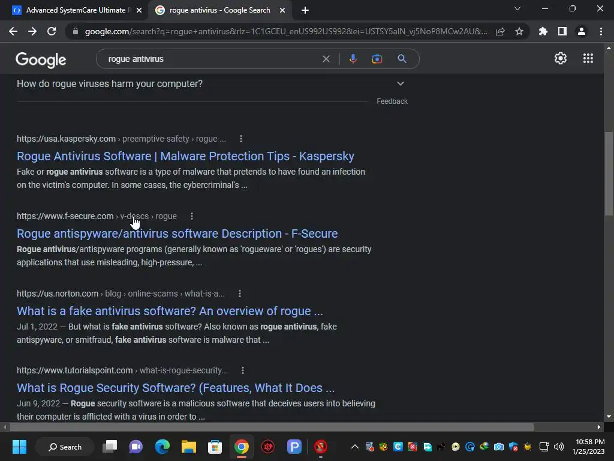Open the Chrome three-dot menu
The image size is (614, 461).
[x=601, y=31]
